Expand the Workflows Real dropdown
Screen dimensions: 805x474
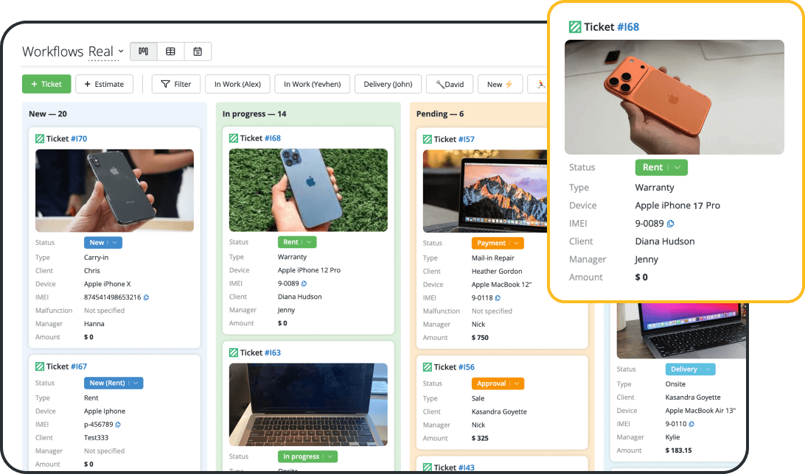pos(120,52)
